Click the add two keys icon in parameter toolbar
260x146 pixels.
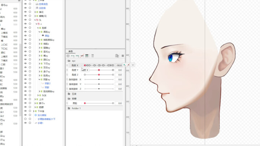(x=73, y=56)
